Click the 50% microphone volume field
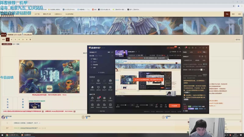This screenshot has width=244, height=137. pyautogui.click(x=132, y=105)
